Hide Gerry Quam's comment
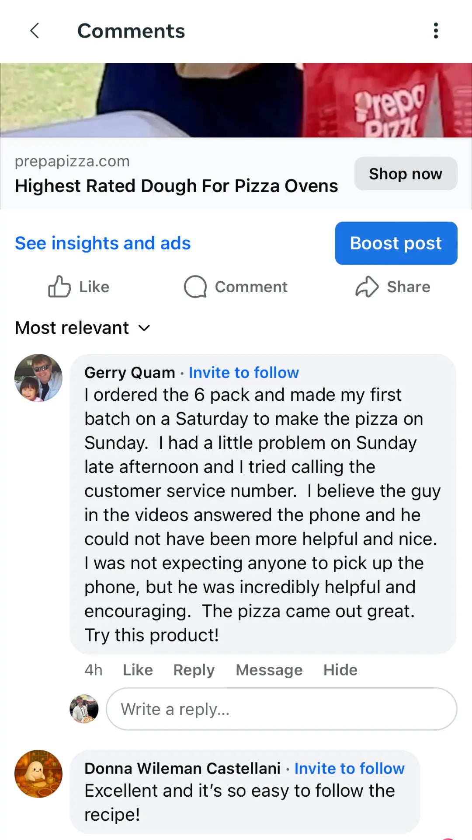This screenshot has width=472, height=840. tap(340, 670)
